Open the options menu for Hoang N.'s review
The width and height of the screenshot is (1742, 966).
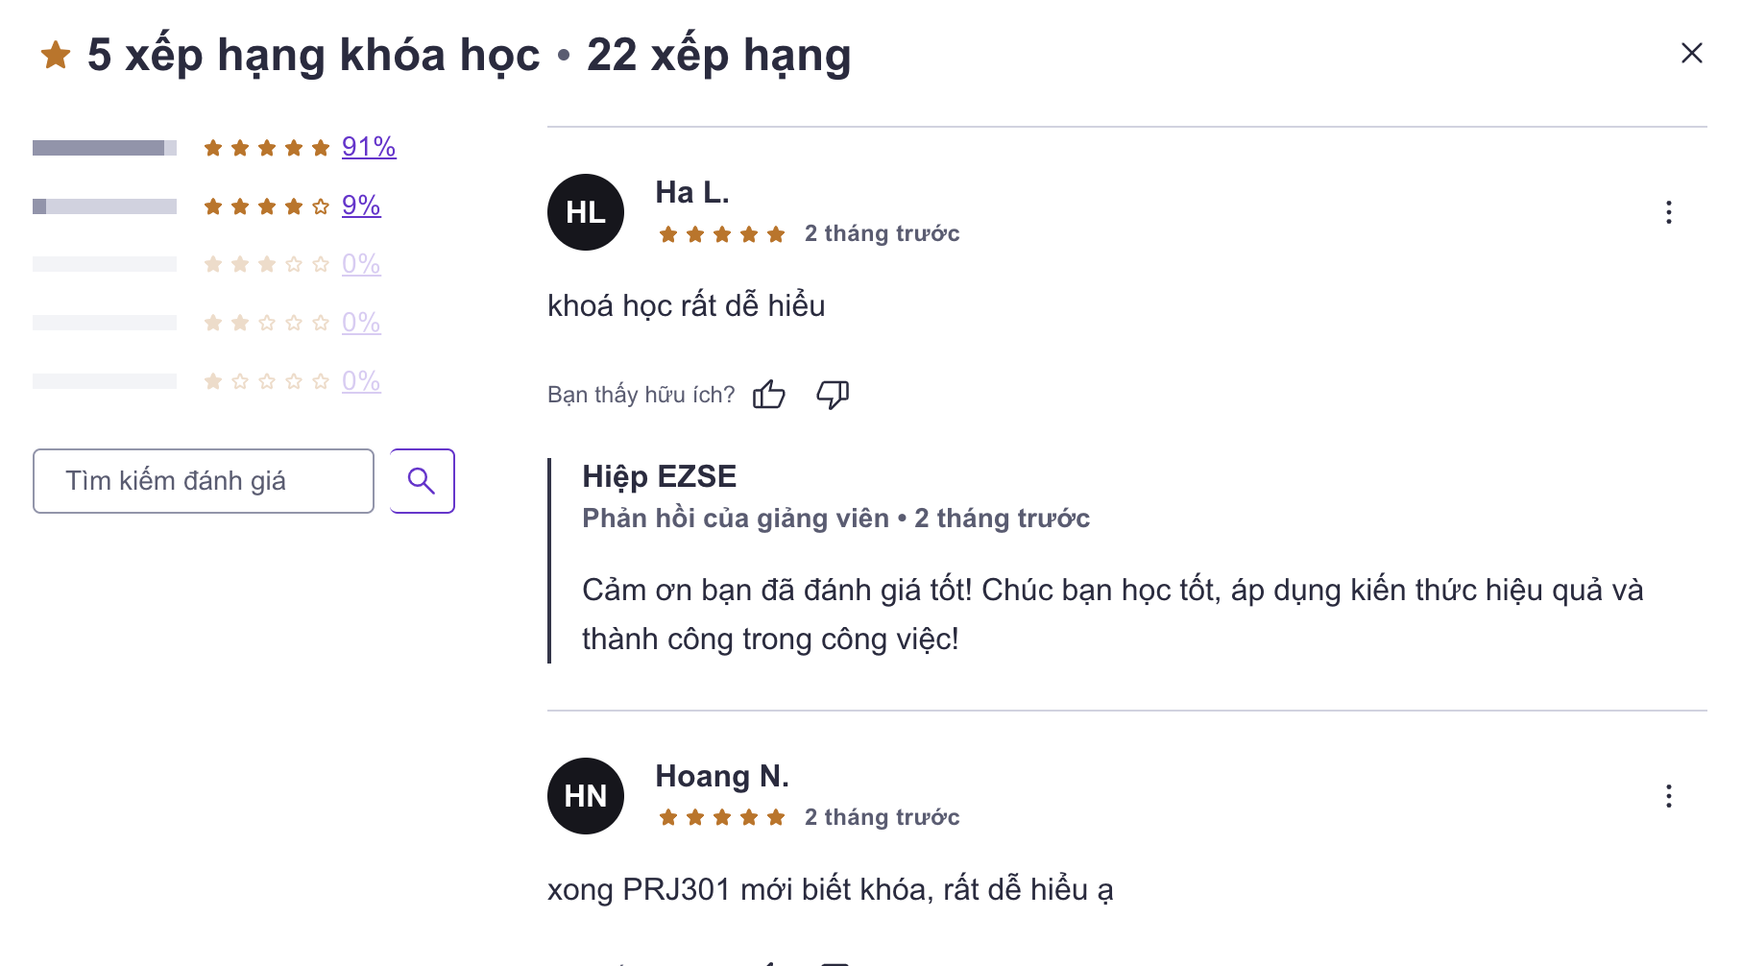1669,796
